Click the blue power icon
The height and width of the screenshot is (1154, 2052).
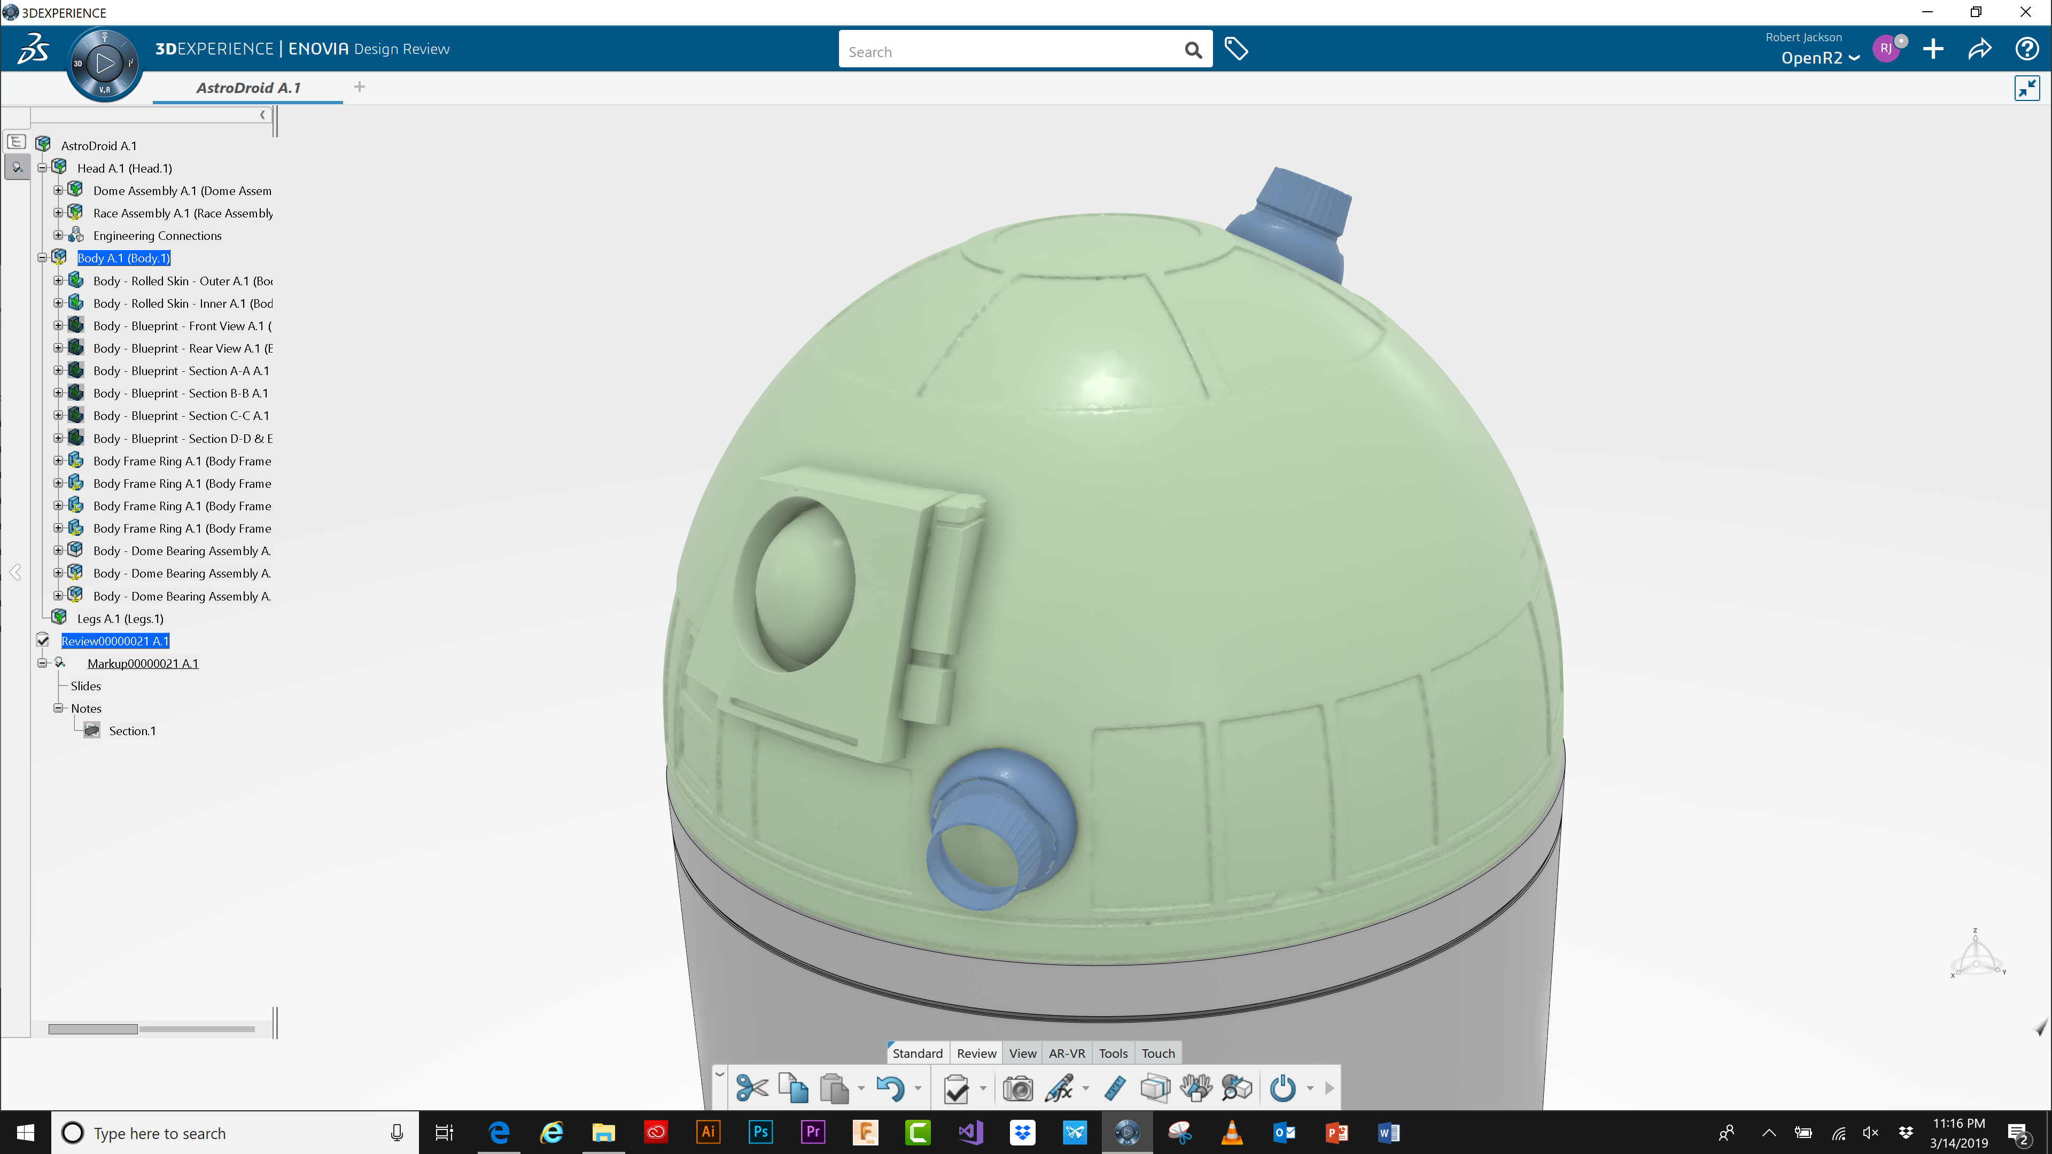[1282, 1088]
